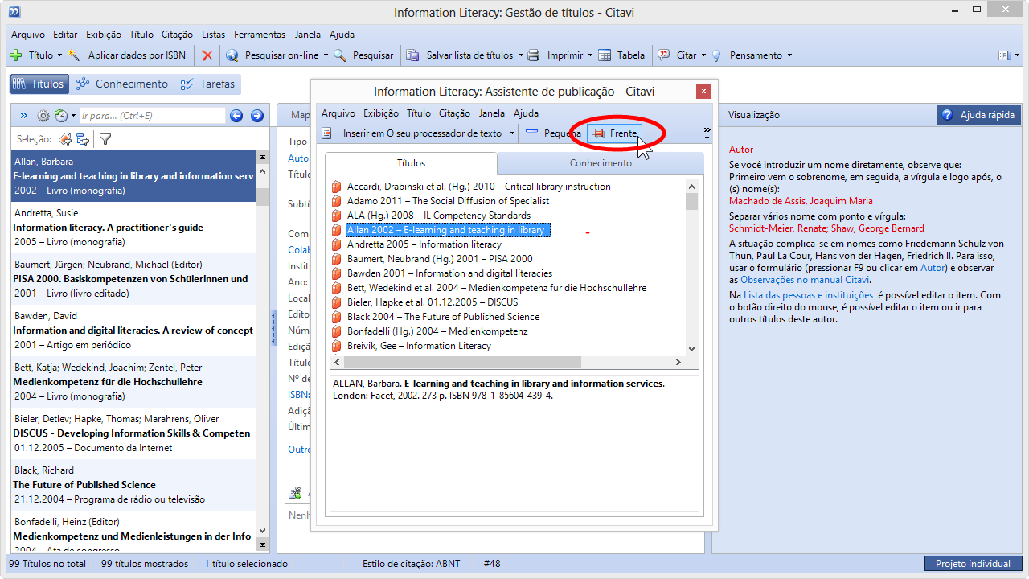Click the dialog list scroll-up arrow
The image size is (1029, 579).
[692, 185]
